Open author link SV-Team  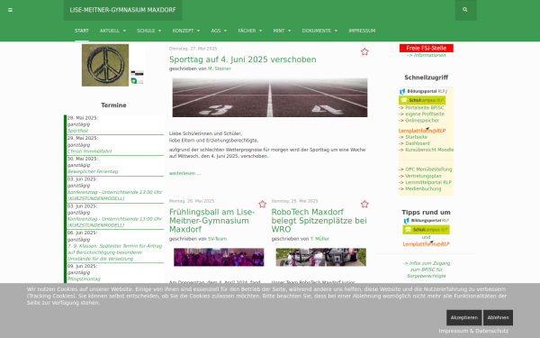(x=217, y=239)
